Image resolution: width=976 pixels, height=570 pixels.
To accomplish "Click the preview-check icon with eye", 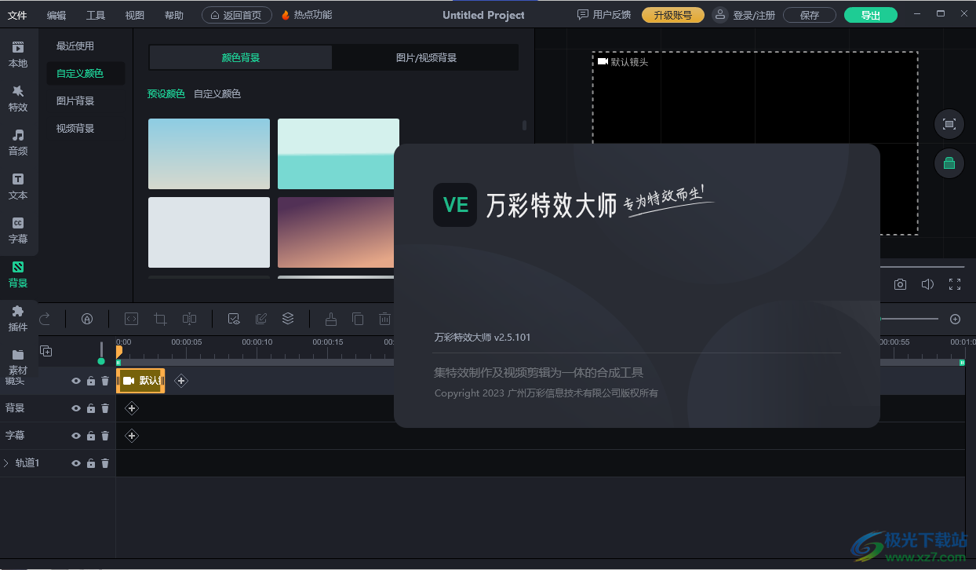I will click(x=233, y=319).
